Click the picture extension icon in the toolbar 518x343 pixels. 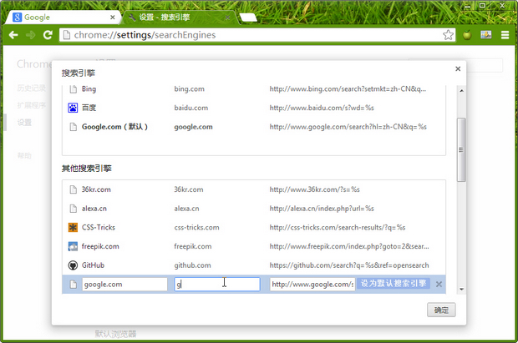click(485, 34)
